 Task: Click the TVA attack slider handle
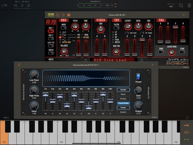point(160,42)
